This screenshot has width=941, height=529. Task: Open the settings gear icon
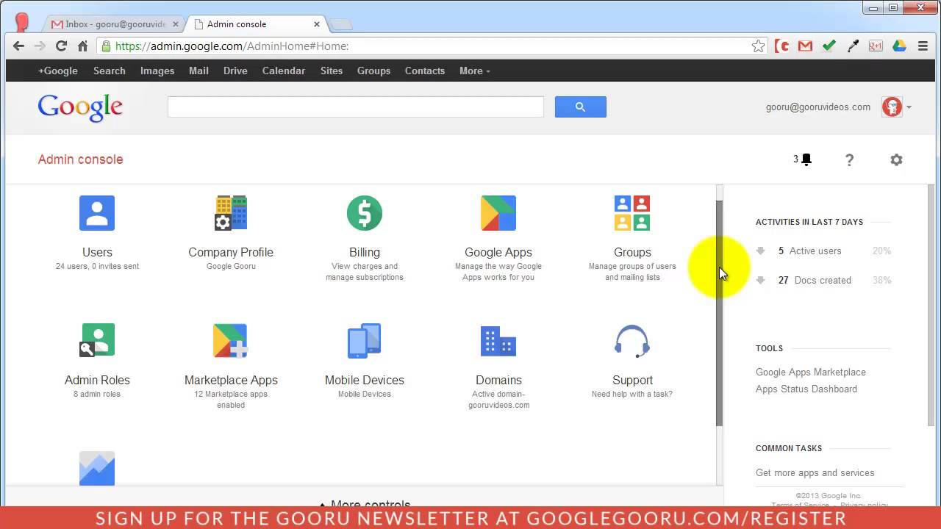point(896,159)
